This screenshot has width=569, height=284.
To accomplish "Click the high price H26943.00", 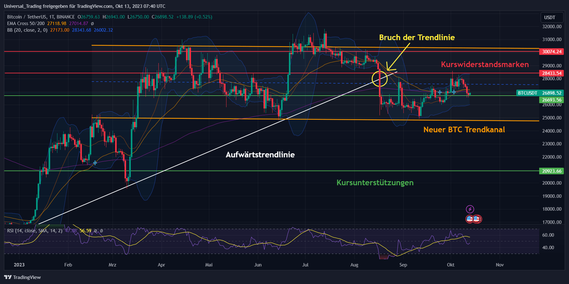I will coord(114,17).
